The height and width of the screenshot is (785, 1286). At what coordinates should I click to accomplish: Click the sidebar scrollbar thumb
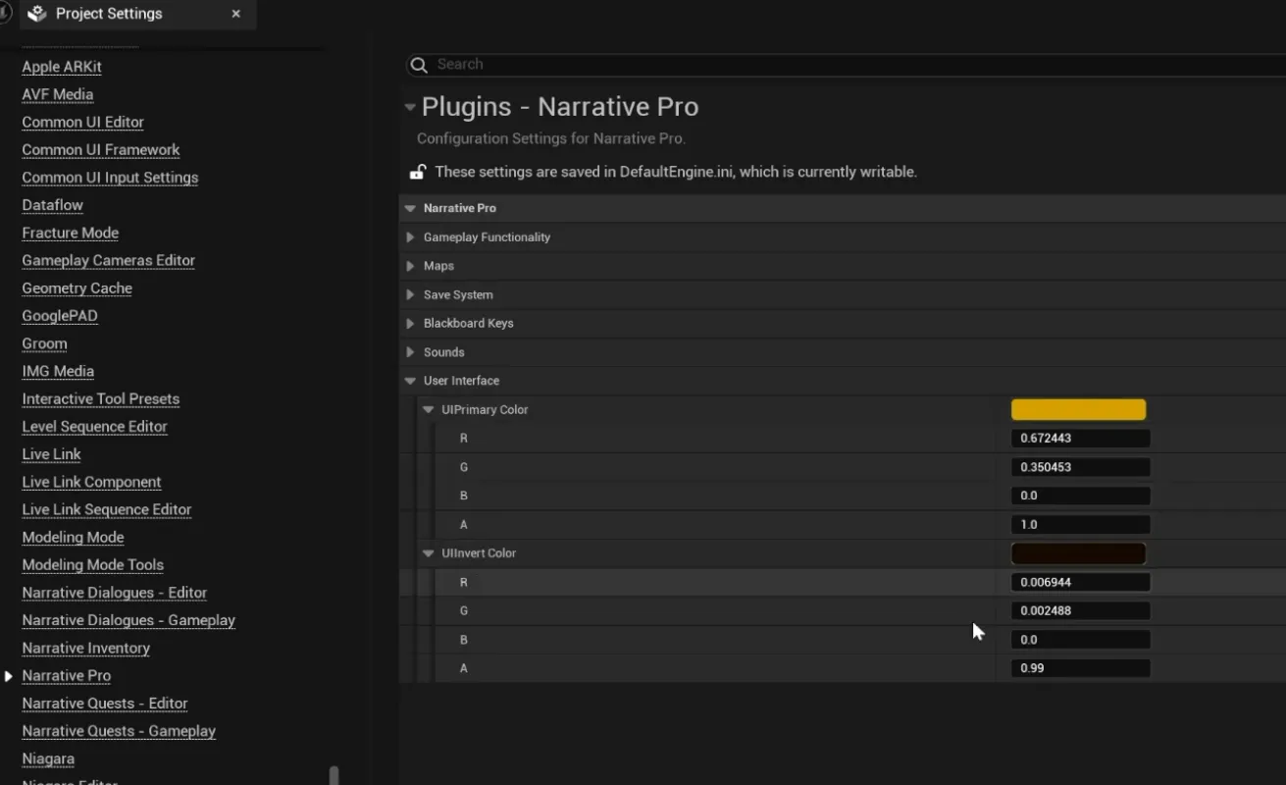click(x=334, y=775)
